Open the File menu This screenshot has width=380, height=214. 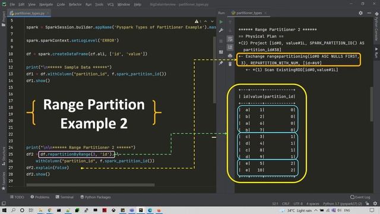[x=12, y=4]
